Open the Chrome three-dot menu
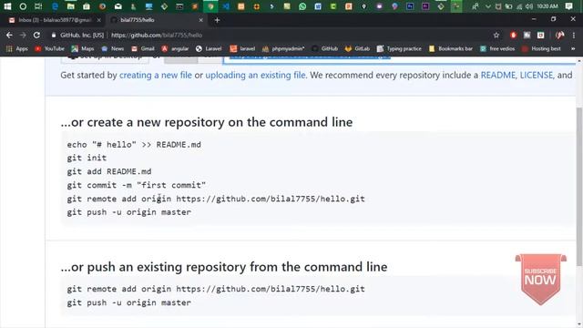583x328 pixels. (574, 35)
